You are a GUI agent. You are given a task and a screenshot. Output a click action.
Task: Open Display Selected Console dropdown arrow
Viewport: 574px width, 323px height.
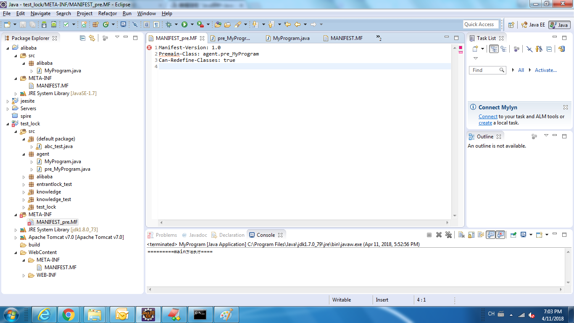(x=531, y=235)
